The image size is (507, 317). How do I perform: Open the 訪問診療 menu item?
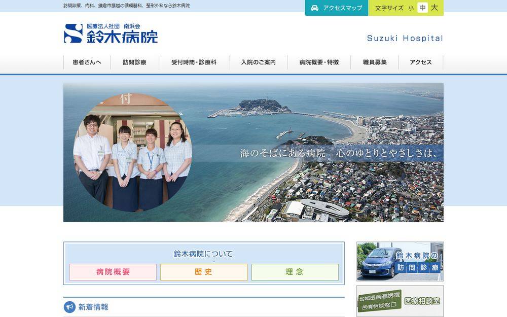pyautogui.click(x=134, y=62)
